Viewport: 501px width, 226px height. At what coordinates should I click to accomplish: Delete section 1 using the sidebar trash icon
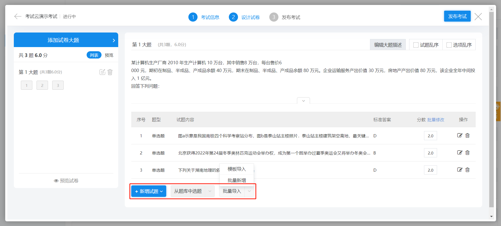(x=110, y=72)
